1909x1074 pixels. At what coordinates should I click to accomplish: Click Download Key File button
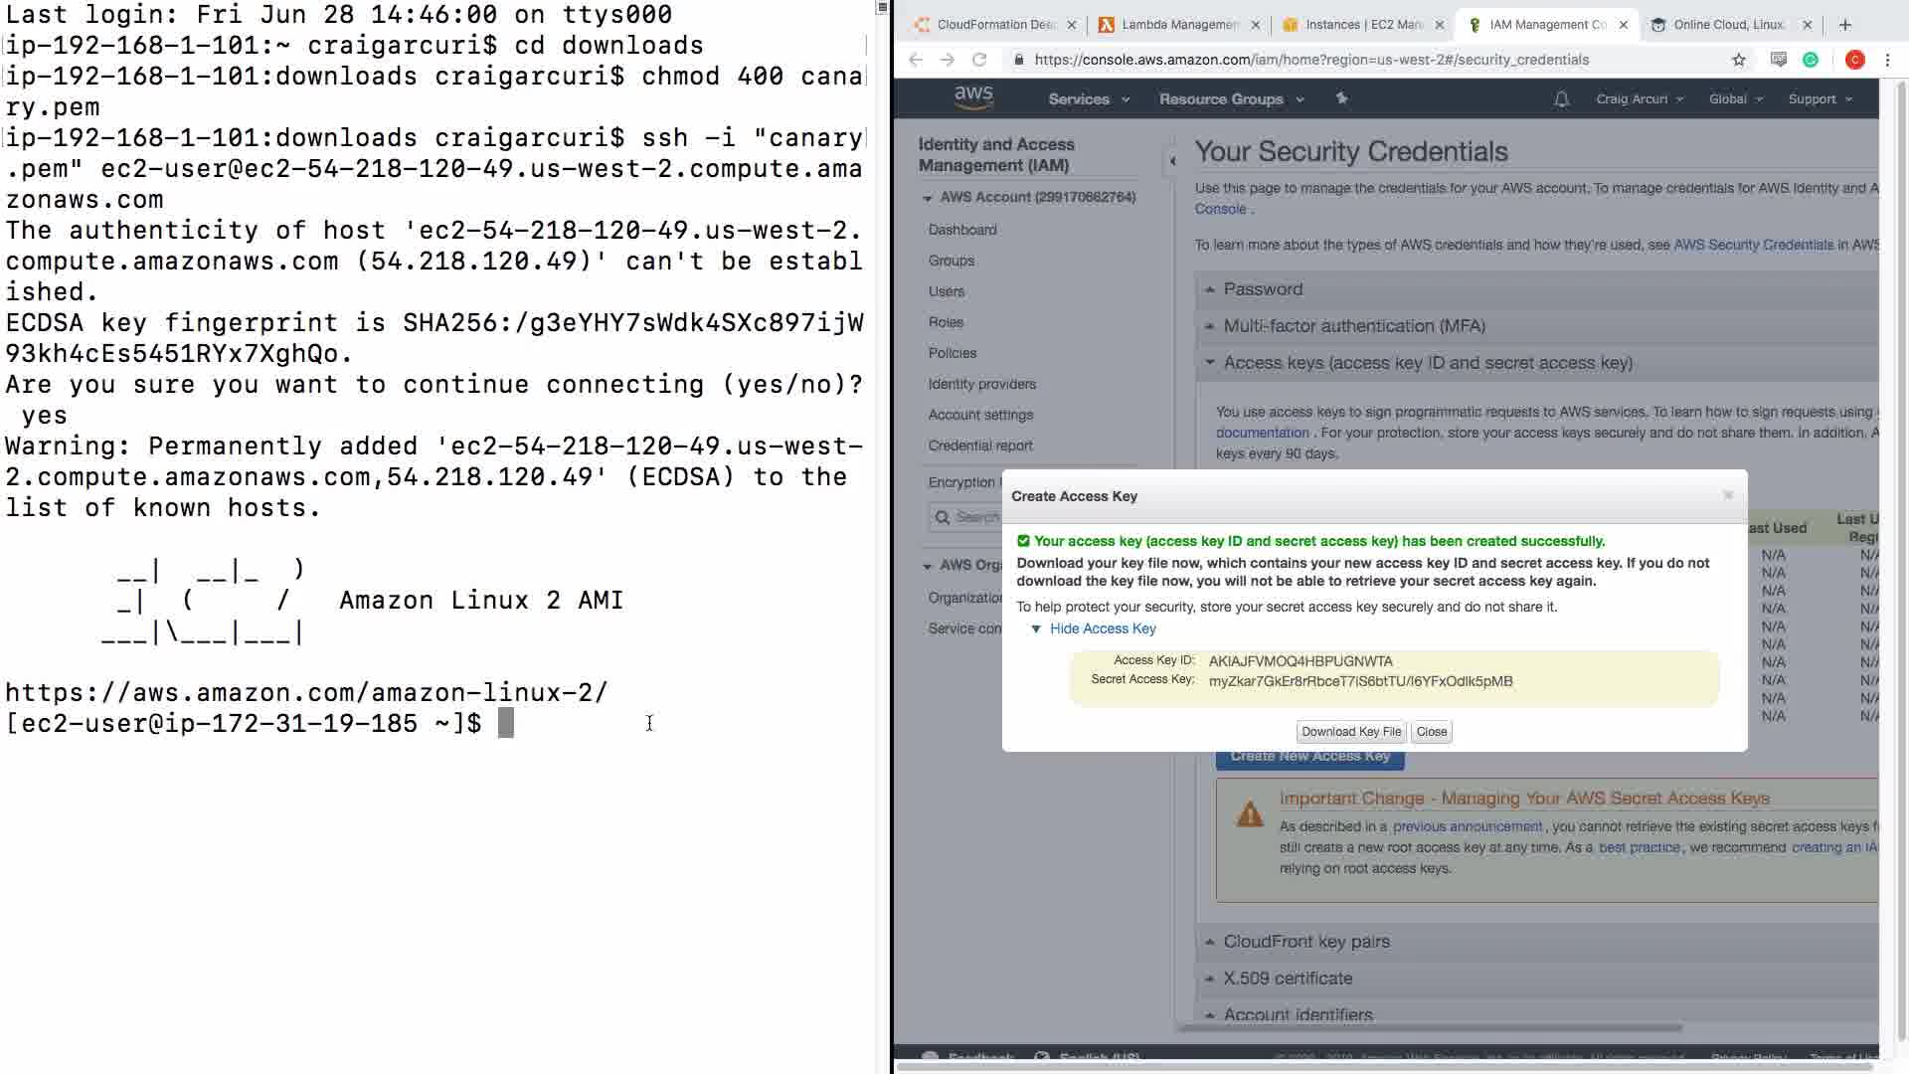point(1350,732)
